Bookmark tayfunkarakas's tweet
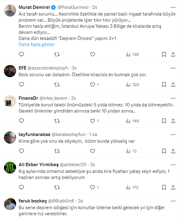Screen dimensions: 184x218 (164, 151)
